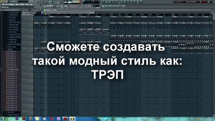Select DH_Effects 10 sample
This screenshot has height=121, width=215.
[x=13, y=70]
